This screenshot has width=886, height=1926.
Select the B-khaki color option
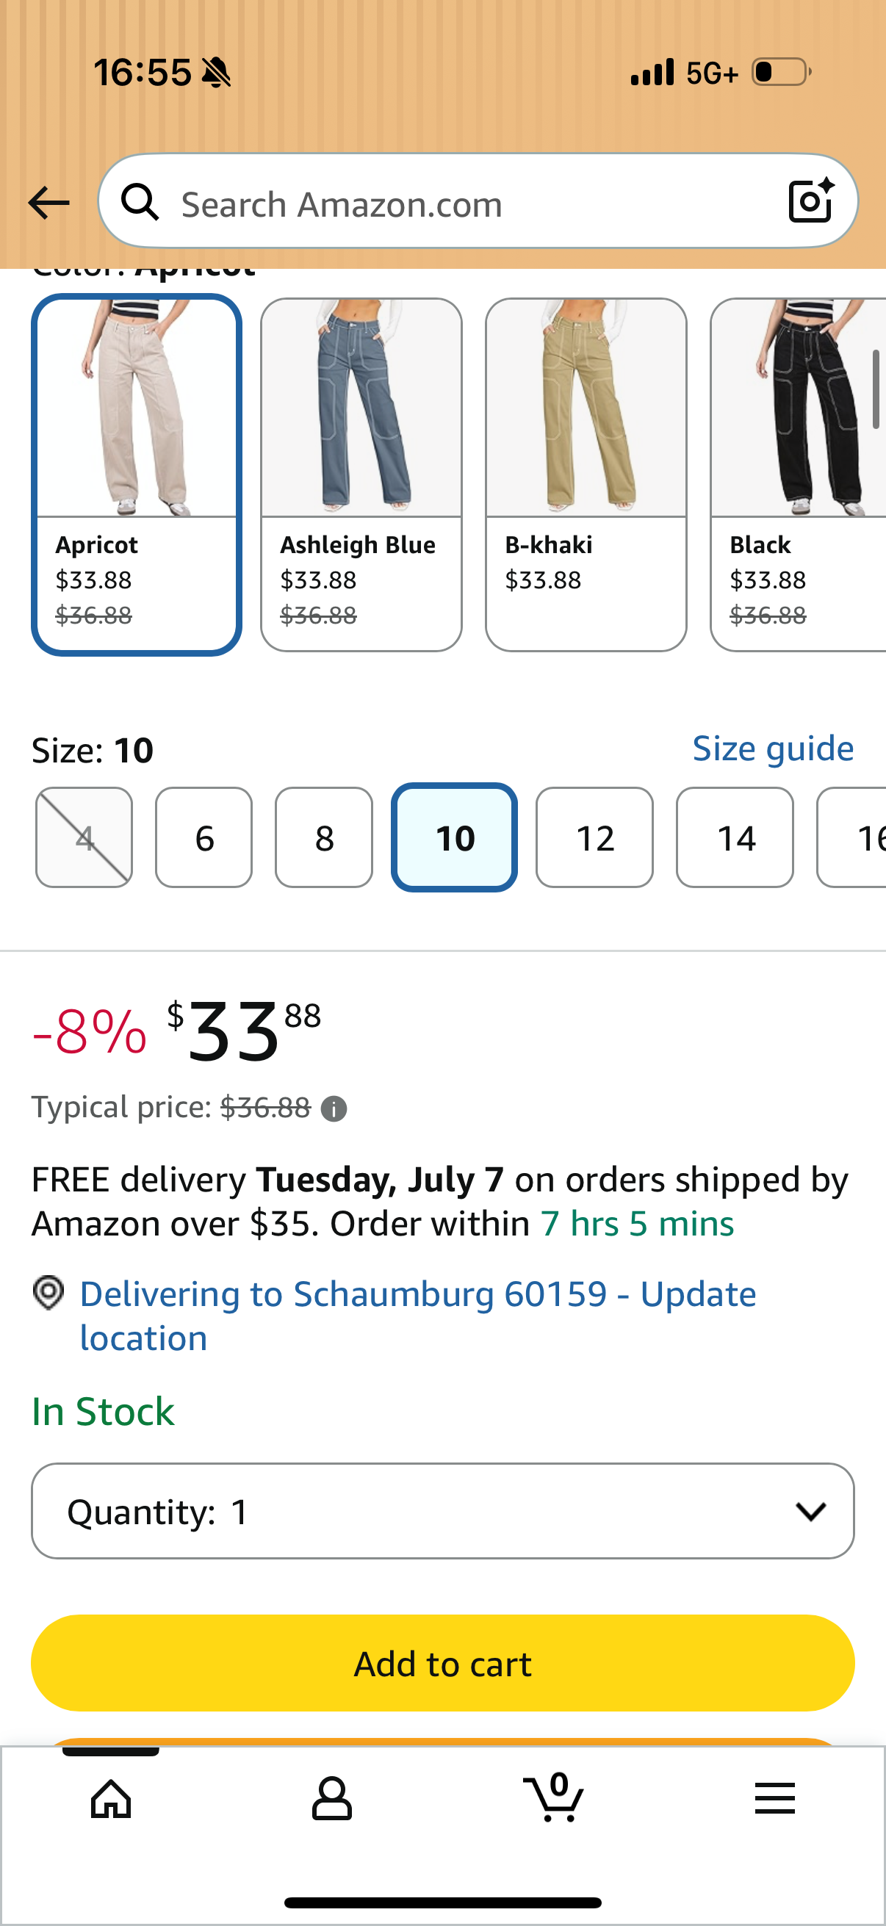tap(586, 475)
